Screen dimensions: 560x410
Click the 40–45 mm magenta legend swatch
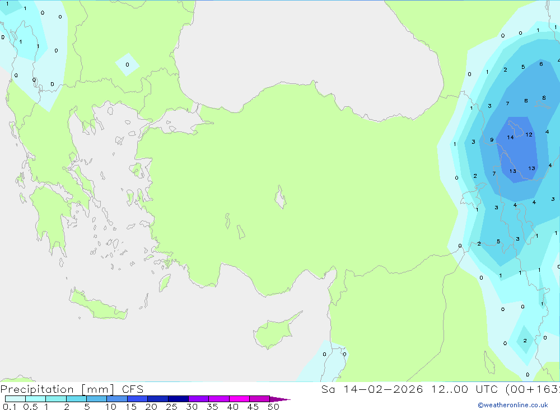[x=239, y=399]
